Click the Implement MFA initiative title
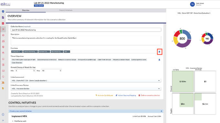The width and height of the screenshot is (220, 123). click(19, 116)
